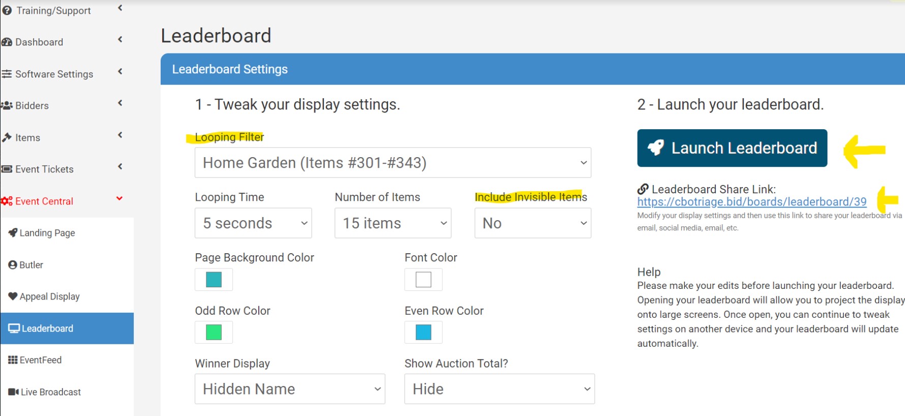905x416 pixels.
Task: Open the Number of Items dropdown
Action: tap(393, 223)
